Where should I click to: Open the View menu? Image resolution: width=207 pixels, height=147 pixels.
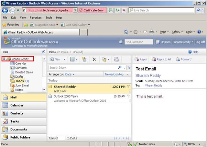23,18
